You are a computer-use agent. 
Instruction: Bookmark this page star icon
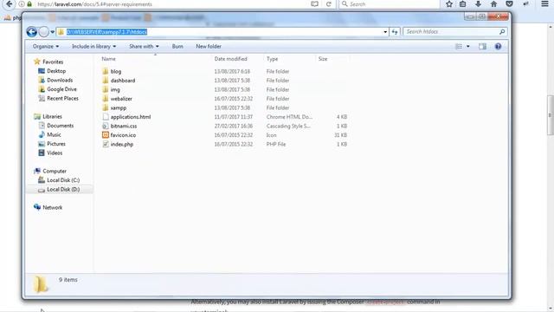pyautogui.click(x=449, y=4)
